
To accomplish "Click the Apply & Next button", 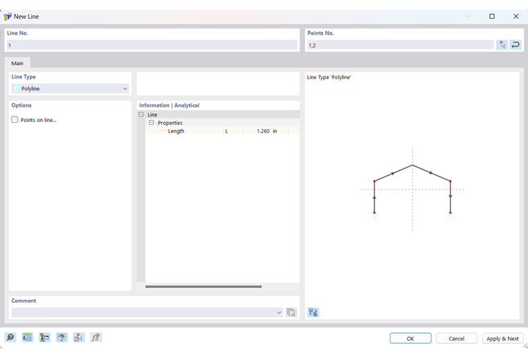I will click(x=502, y=338).
